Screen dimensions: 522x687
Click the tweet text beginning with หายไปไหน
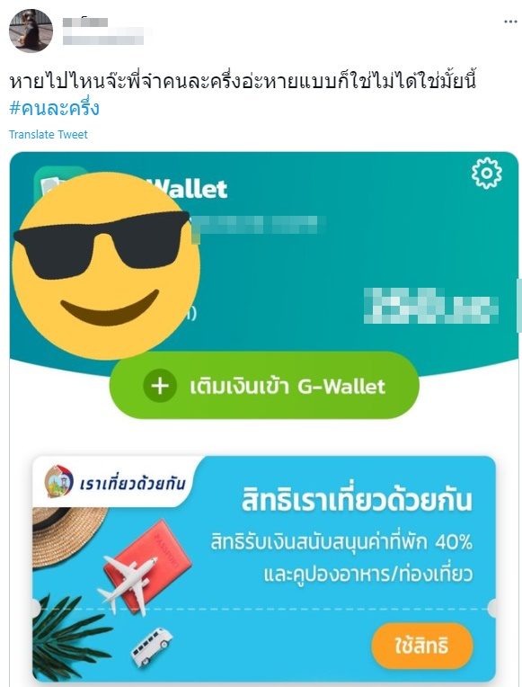pos(243,82)
